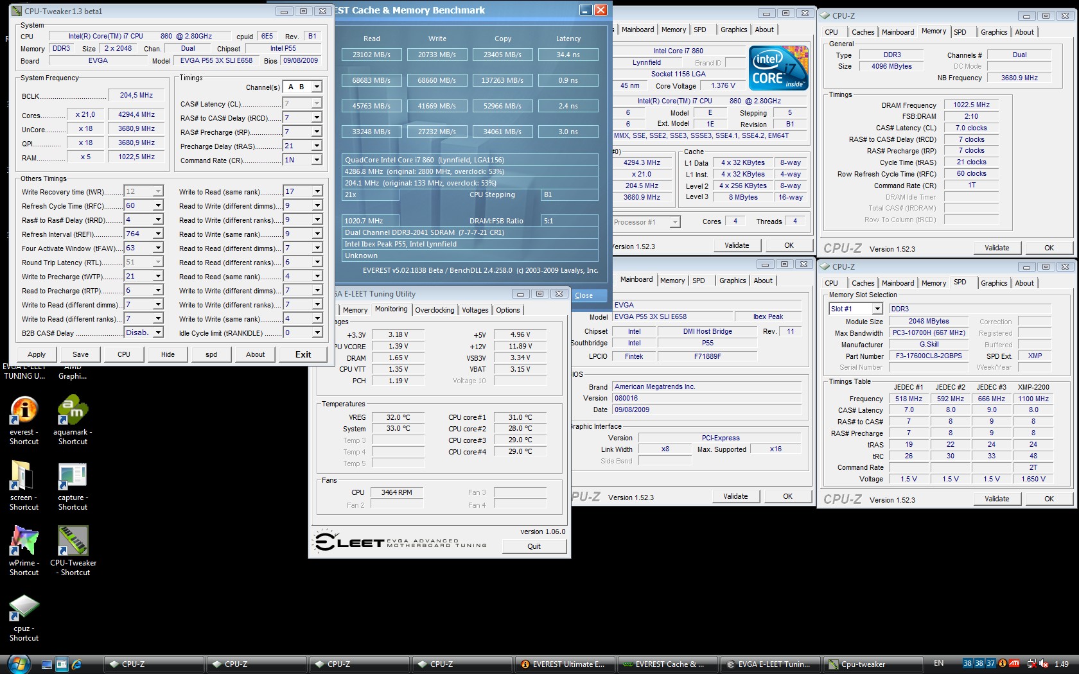The height and width of the screenshot is (674, 1079).
Task: Click the volume tray icon
Action: pos(1044,664)
